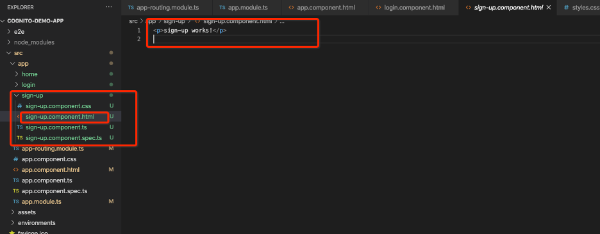Click the trailing ellipsis breadcrumb
The height and width of the screenshot is (234, 600).
[282, 21]
